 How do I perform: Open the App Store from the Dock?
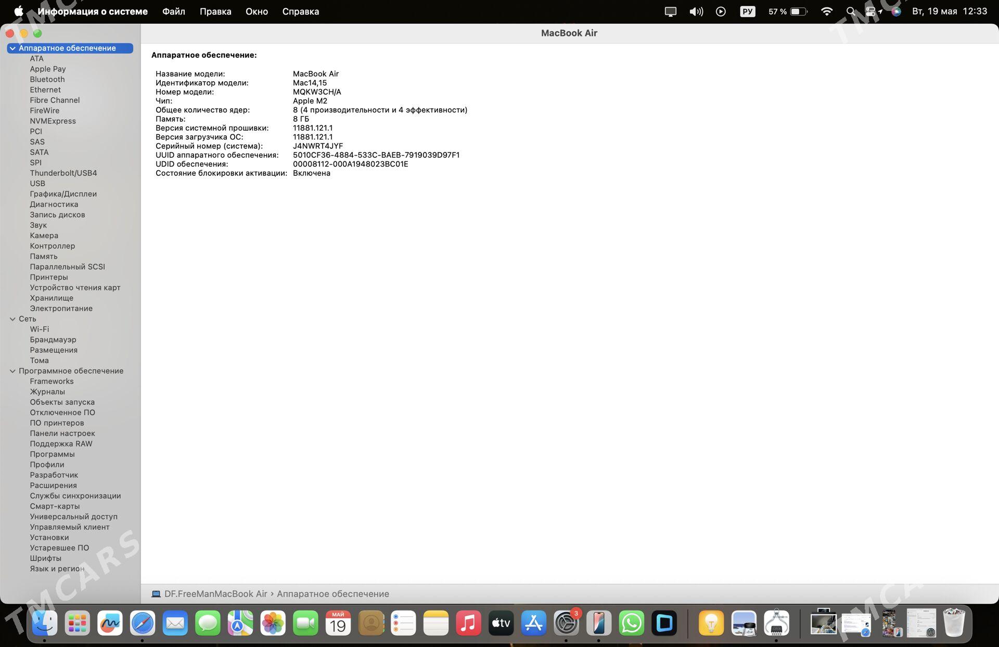(x=534, y=623)
